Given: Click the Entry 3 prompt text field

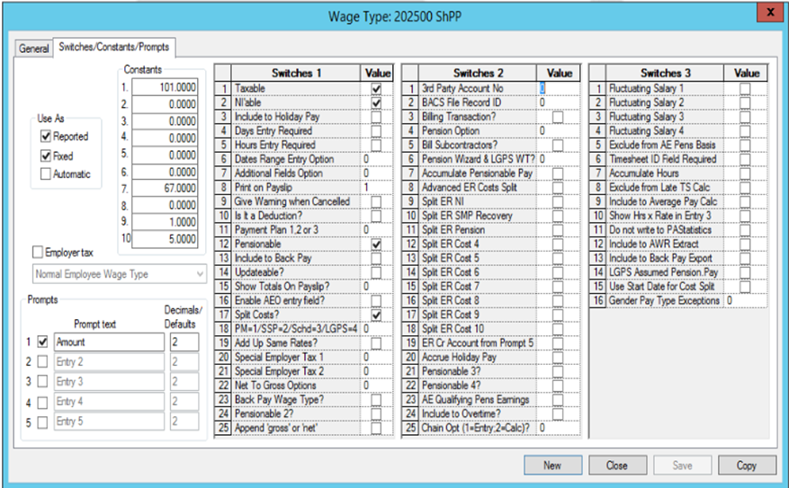Looking at the screenshot, I should click(109, 381).
